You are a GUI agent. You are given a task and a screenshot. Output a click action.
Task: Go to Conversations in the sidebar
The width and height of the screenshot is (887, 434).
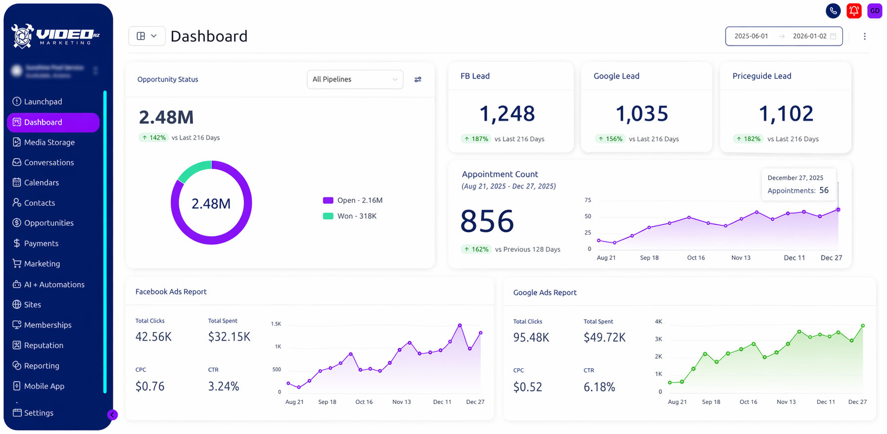click(x=53, y=162)
